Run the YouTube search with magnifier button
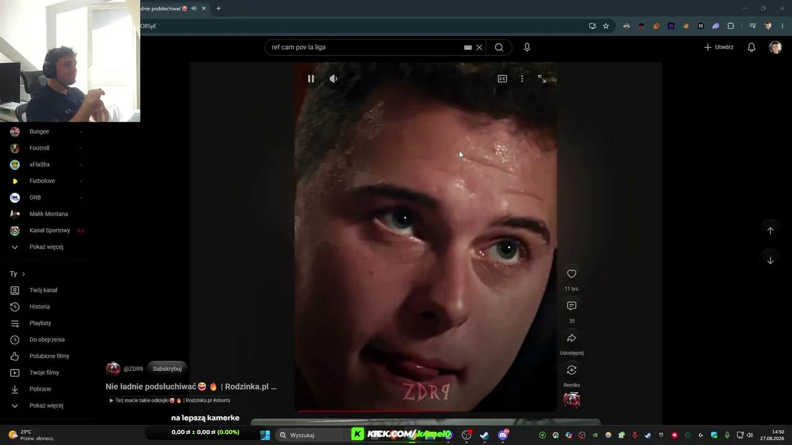 click(x=499, y=48)
